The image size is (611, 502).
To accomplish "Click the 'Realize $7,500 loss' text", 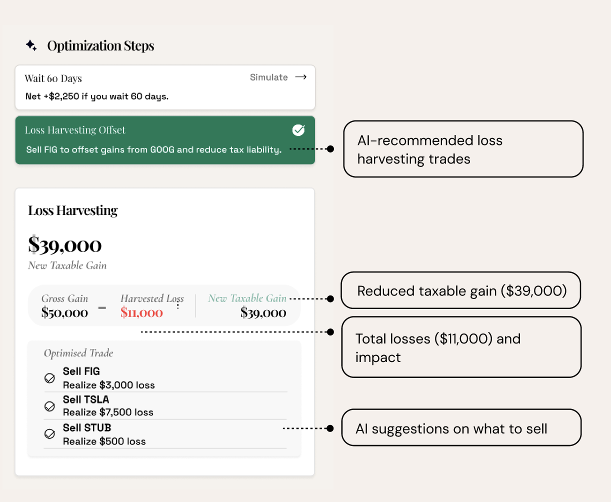I will pyautogui.click(x=108, y=412).
